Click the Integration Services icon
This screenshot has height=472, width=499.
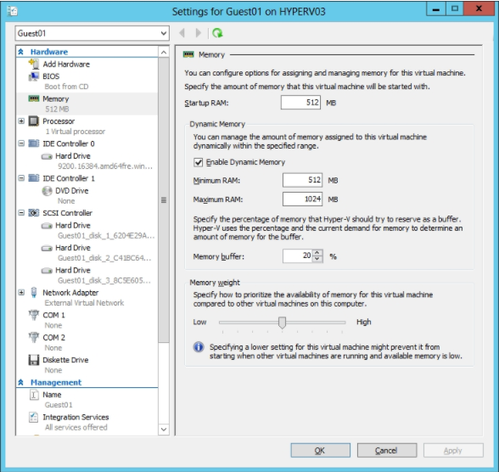pos(34,418)
